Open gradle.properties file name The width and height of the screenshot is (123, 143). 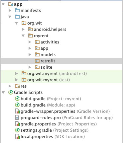(38, 124)
